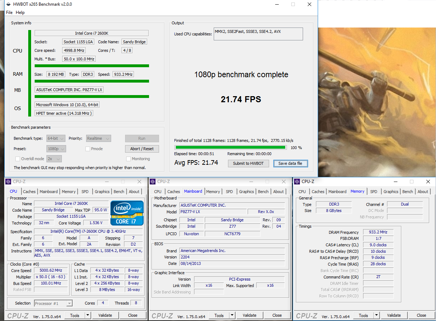Click Tools button in the CPU-Z Mainboard window
Image resolution: width=436 pixels, height=321 pixels.
tap(219, 315)
